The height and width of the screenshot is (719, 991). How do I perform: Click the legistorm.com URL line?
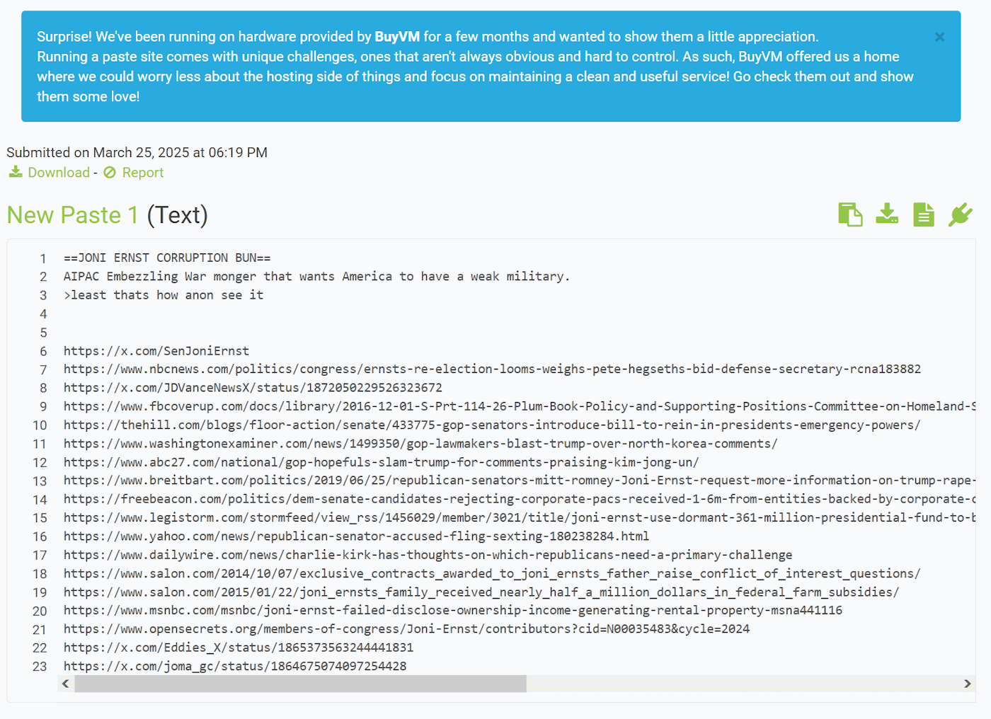pos(520,517)
